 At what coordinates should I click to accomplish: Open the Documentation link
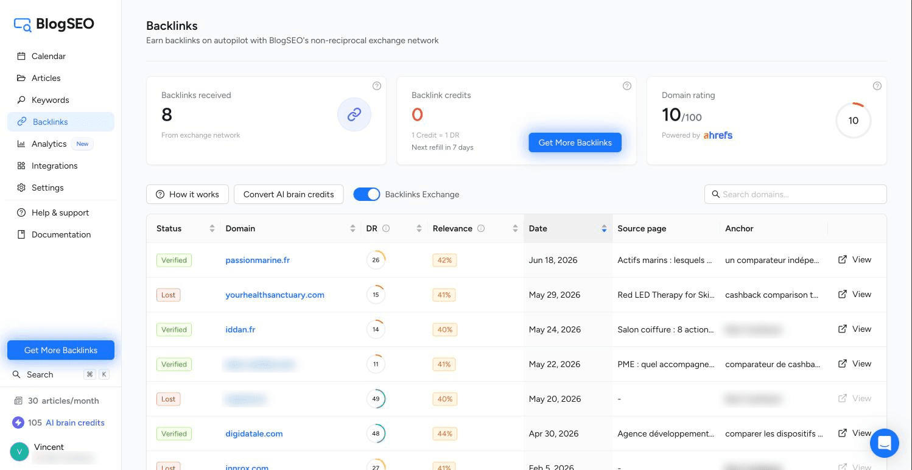(x=61, y=234)
